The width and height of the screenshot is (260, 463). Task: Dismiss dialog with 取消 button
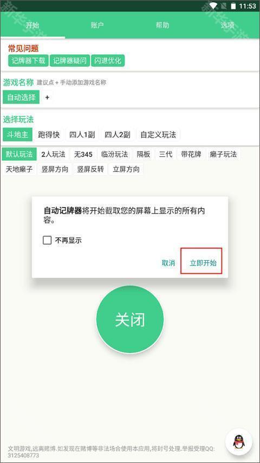(x=168, y=263)
